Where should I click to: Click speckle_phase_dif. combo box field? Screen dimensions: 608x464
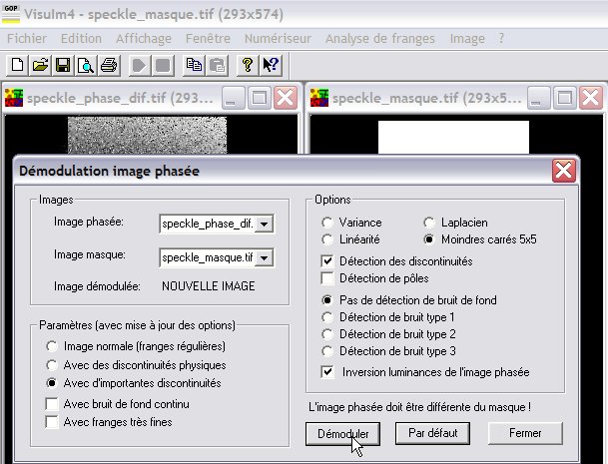(217, 225)
